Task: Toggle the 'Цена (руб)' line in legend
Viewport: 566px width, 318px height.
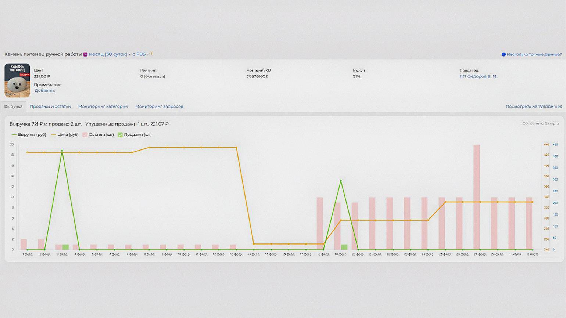Action: 65,135
